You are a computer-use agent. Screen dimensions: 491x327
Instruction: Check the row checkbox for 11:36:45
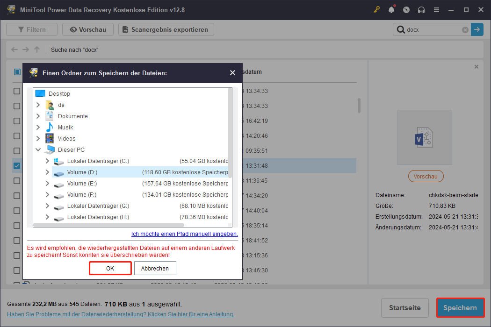[x=17, y=181]
